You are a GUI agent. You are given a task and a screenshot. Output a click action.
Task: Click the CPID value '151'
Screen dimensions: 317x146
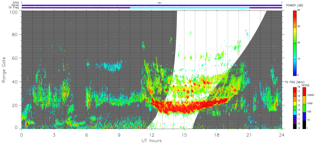(160, 3)
